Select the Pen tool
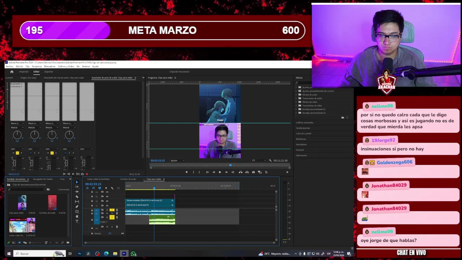The image size is (462, 260). pyautogui.click(x=77, y=207)
